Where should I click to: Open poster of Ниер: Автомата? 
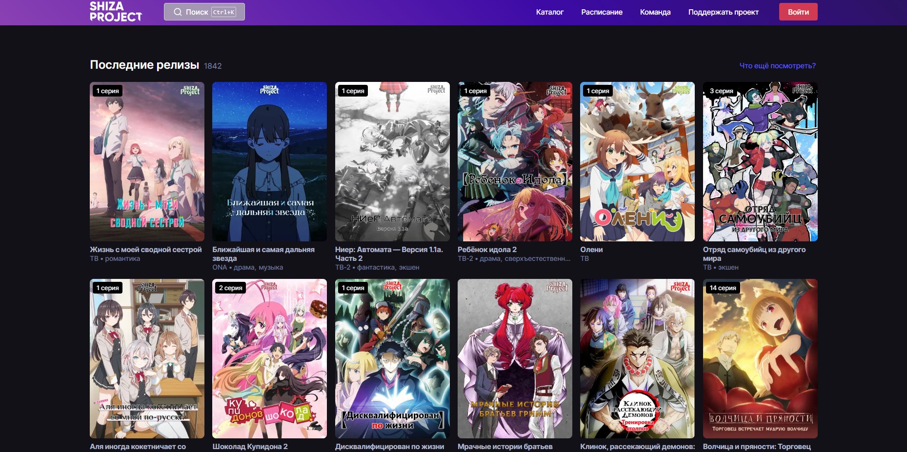click(x=392, y=161)
